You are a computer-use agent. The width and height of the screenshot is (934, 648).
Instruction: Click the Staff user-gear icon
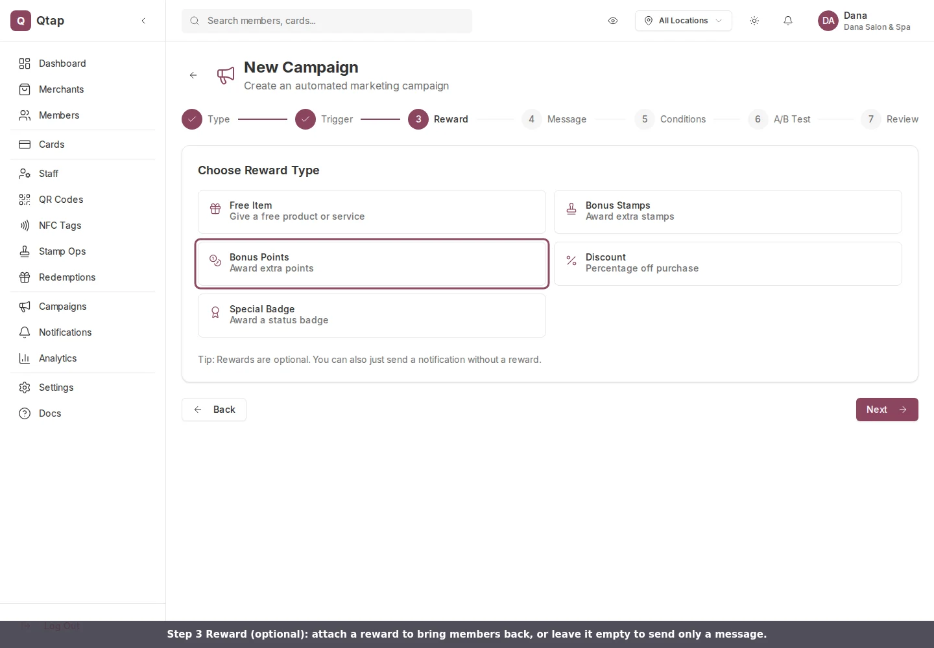[25, 174]
